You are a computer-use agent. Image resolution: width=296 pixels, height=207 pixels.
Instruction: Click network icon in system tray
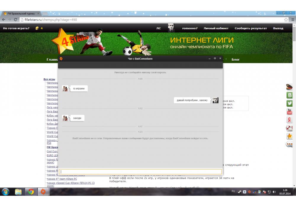[x=269, y=192]
